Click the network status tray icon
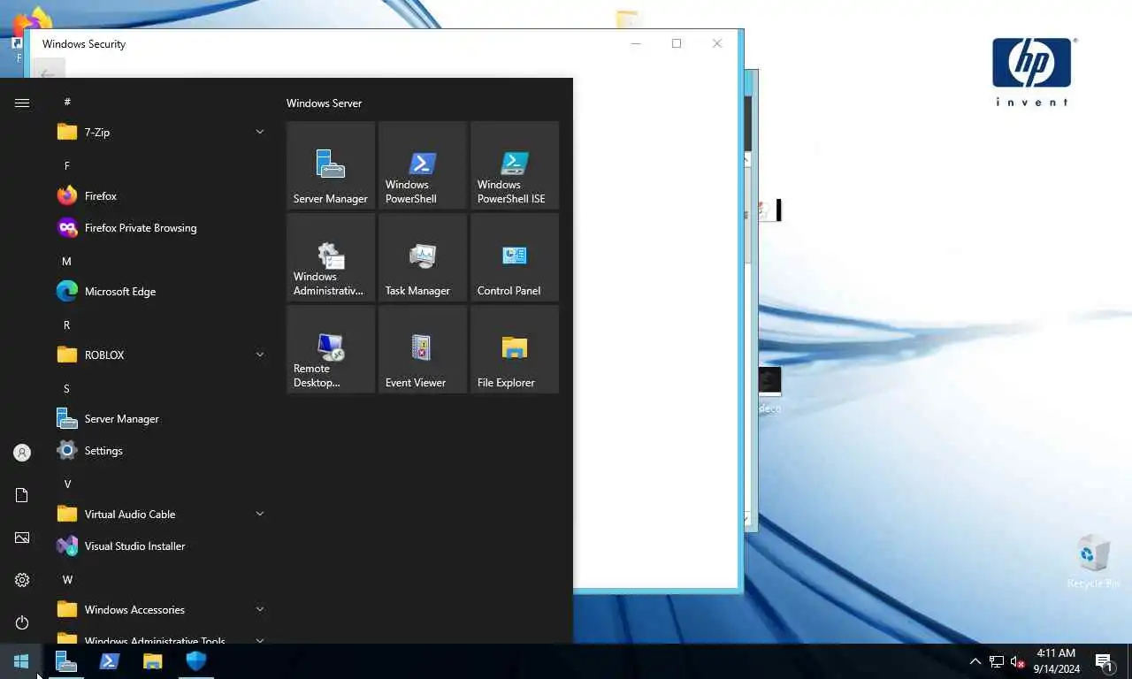This screenshot has height=679, width=1132. pos(997,661)
